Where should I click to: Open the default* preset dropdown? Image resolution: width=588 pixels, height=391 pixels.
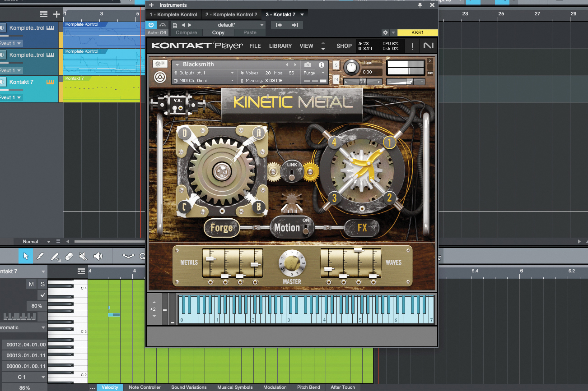point(229,25)
